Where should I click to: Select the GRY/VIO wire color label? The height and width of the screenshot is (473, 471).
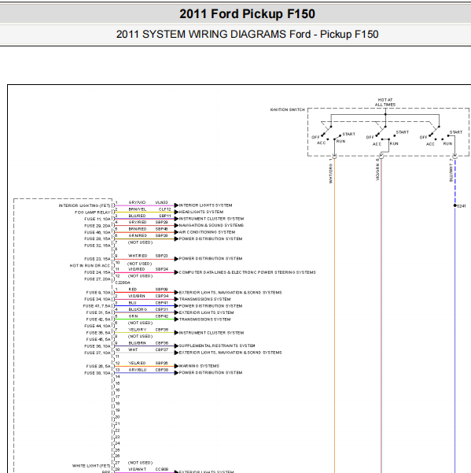pyautogui.click(x=137, y=202)
